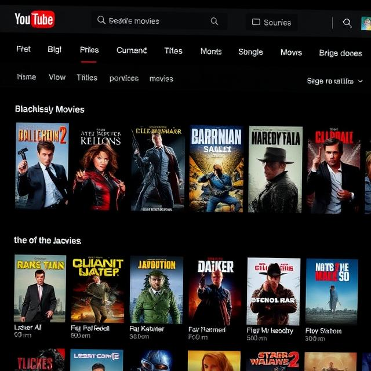Screen dimensions: 371x371
Task: Open the Quanit Water movie poster
Action: (97, 289)
